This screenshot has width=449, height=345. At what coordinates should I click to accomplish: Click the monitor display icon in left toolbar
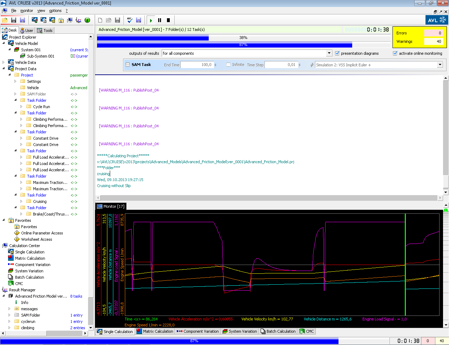point(69,20)
